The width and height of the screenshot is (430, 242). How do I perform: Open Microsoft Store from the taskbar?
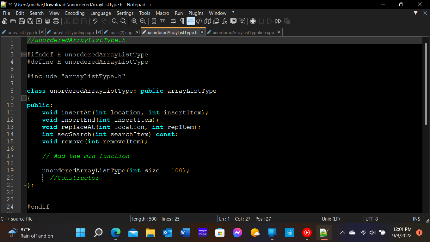[x=219, y=233]
